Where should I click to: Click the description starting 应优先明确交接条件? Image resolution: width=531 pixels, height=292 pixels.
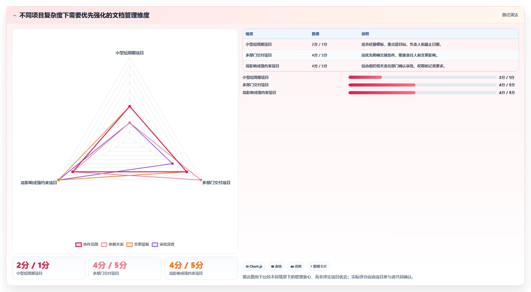coord(400,55)
